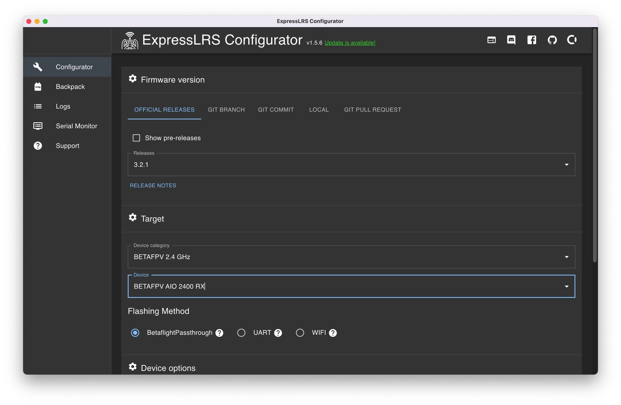Open the Releases dropdown showing 3.2.1
The width and height of the screenshot is (621, 405).
pyautogui.click(x=351, y=165)
